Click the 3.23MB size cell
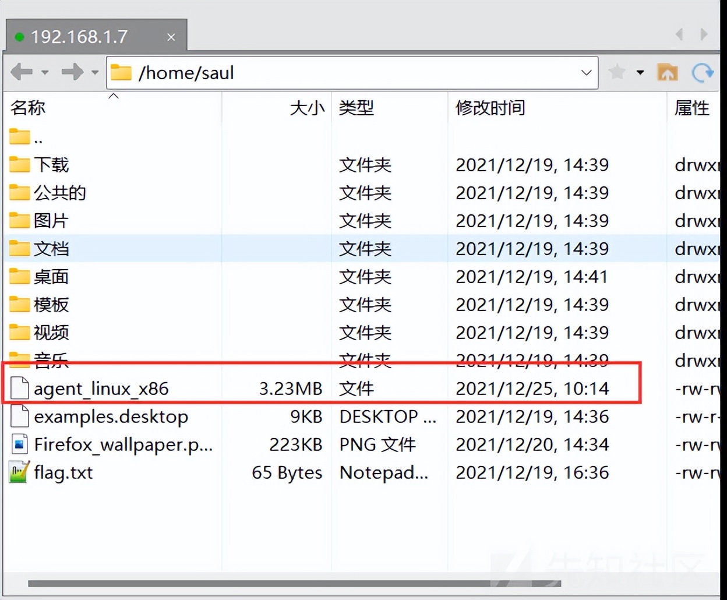Screen dimensions: 727x600 [291, 389]
